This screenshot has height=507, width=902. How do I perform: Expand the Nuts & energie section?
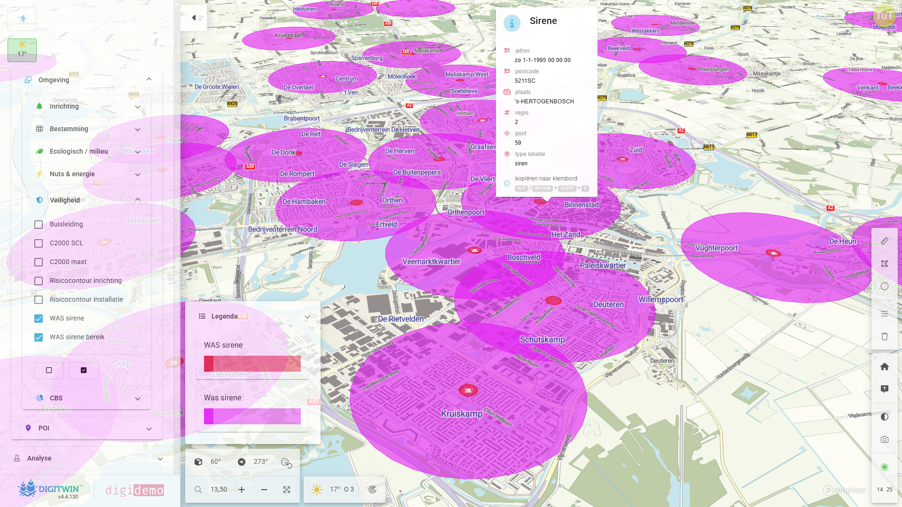(x=137, y=174)
